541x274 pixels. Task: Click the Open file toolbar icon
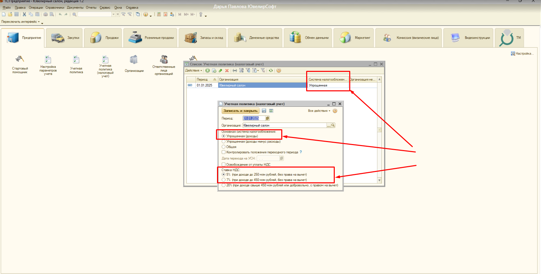pos(10,14)
